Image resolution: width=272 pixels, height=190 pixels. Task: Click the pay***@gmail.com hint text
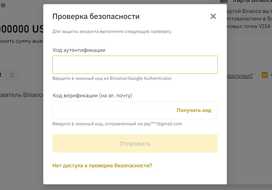(117, 124)
